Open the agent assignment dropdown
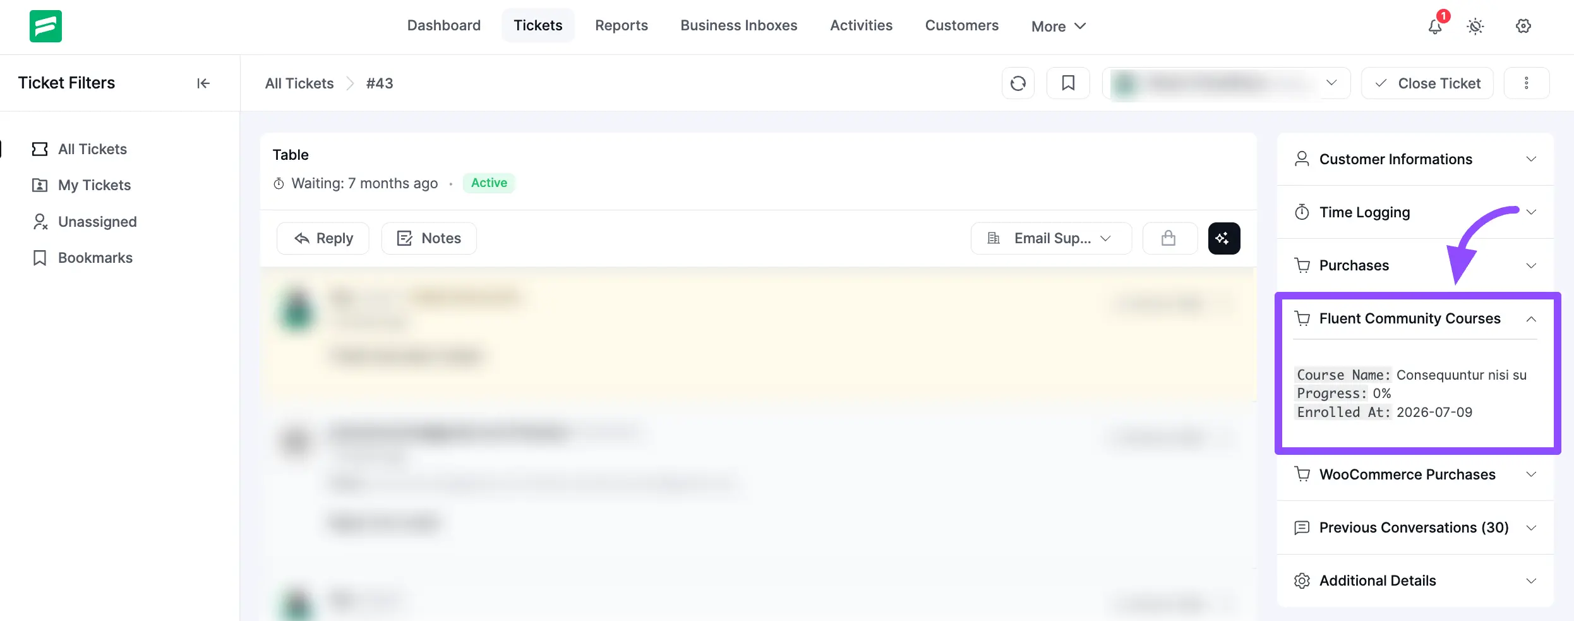 tap(1227, 83)
